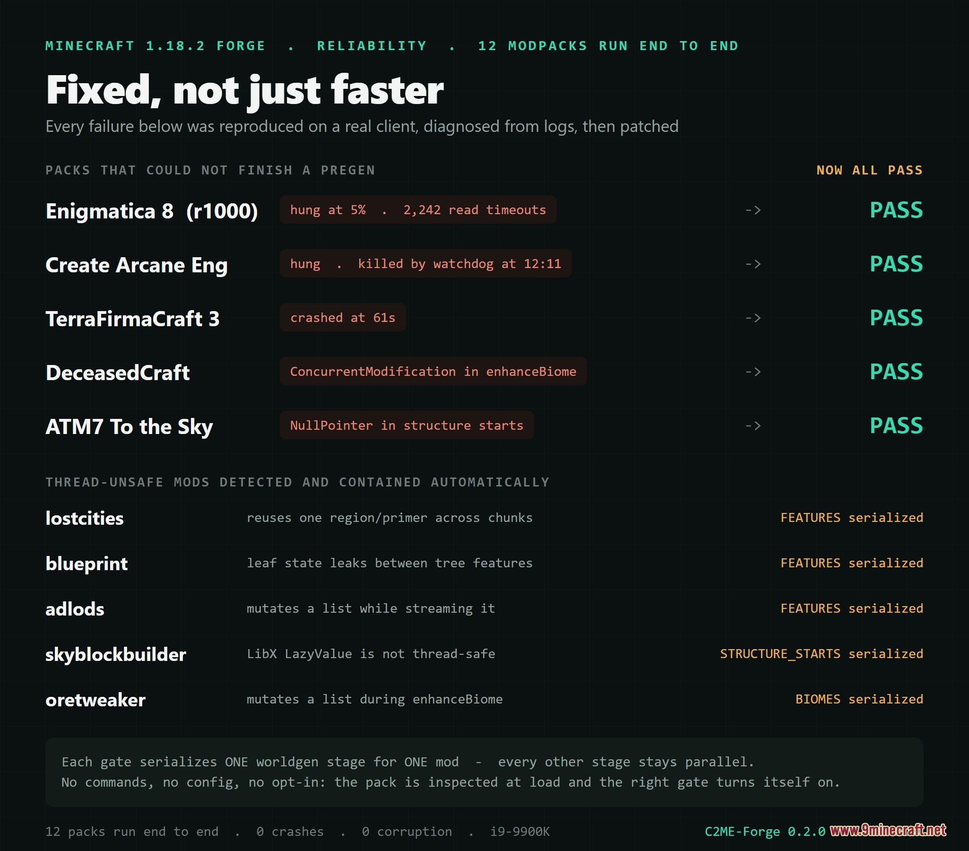Select the "Enigmatica 8 (r1000)" pack name
This screenshot has width=969, height=851.
click(x=152, y=211)
